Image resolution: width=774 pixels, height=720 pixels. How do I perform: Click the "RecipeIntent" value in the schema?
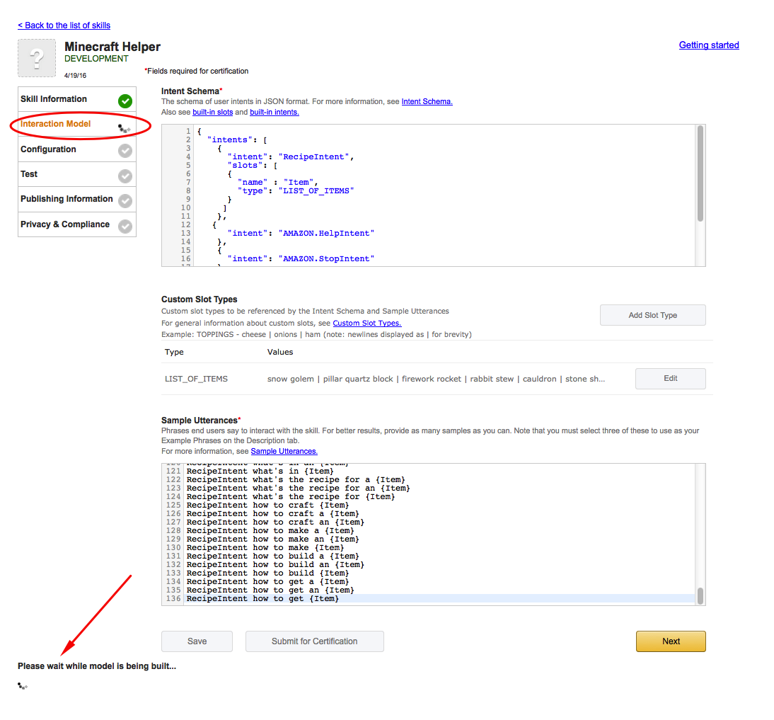(314, 156)
